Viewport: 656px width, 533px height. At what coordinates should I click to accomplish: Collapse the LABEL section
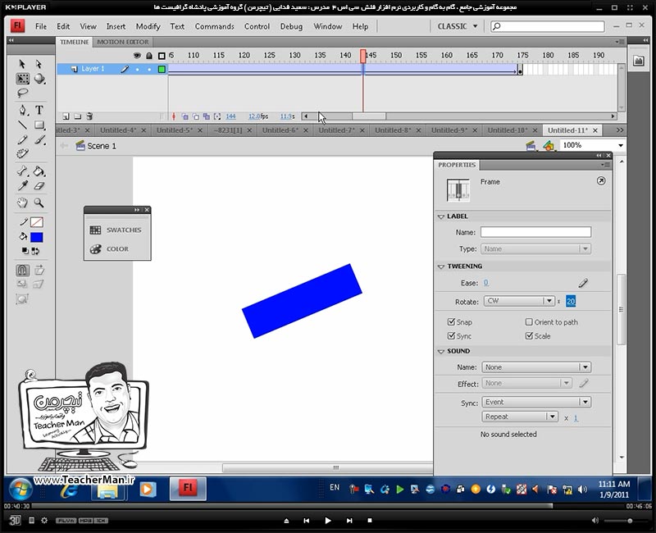tap(441, 216)
